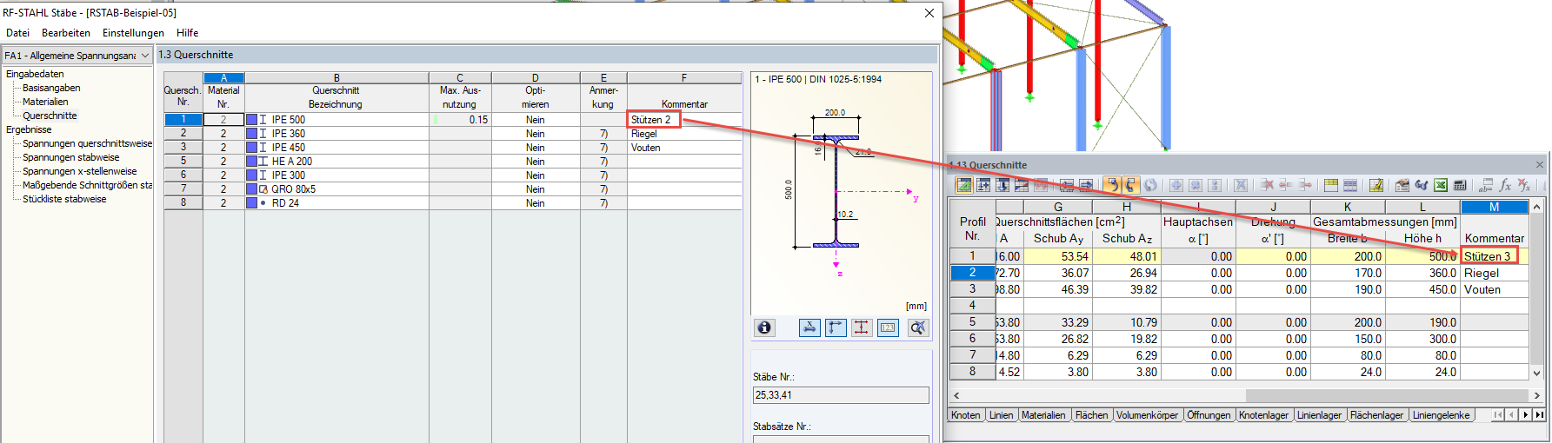Image resolution: width=1552 pixels, height=443 pixels.
Task: Select the IPE 360 cross-section cell
Action: click(x=336, y=134)
